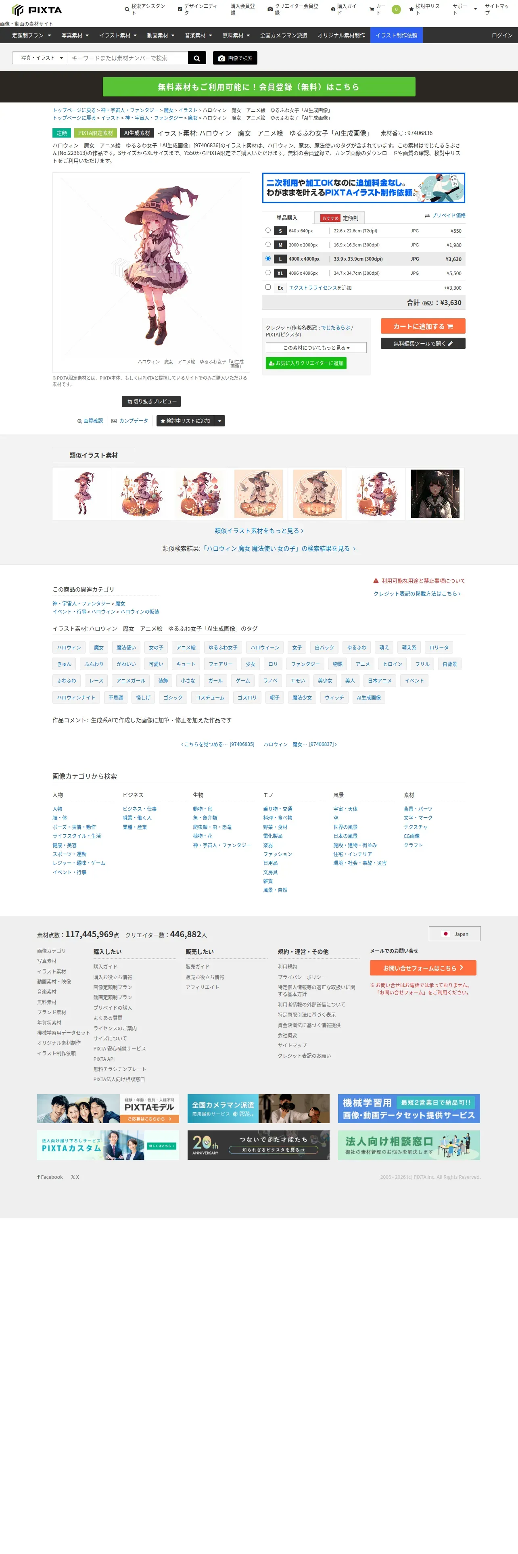This screenshot has width=518, height=1554.
Task: Click the PIXTA logo
Action: [x=37, y=10]
